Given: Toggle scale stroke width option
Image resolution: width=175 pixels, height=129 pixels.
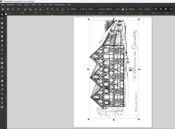Looking at the screenshot, I should click(156, 9).
